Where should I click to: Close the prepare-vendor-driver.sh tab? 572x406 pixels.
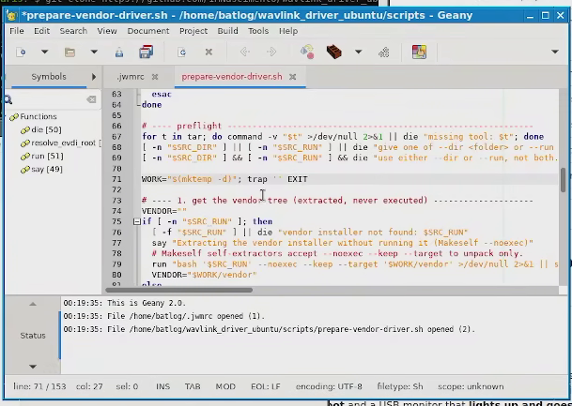(292, 77)
